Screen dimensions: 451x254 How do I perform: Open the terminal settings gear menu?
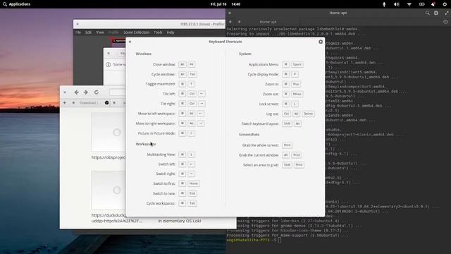[x=436, y=13]
